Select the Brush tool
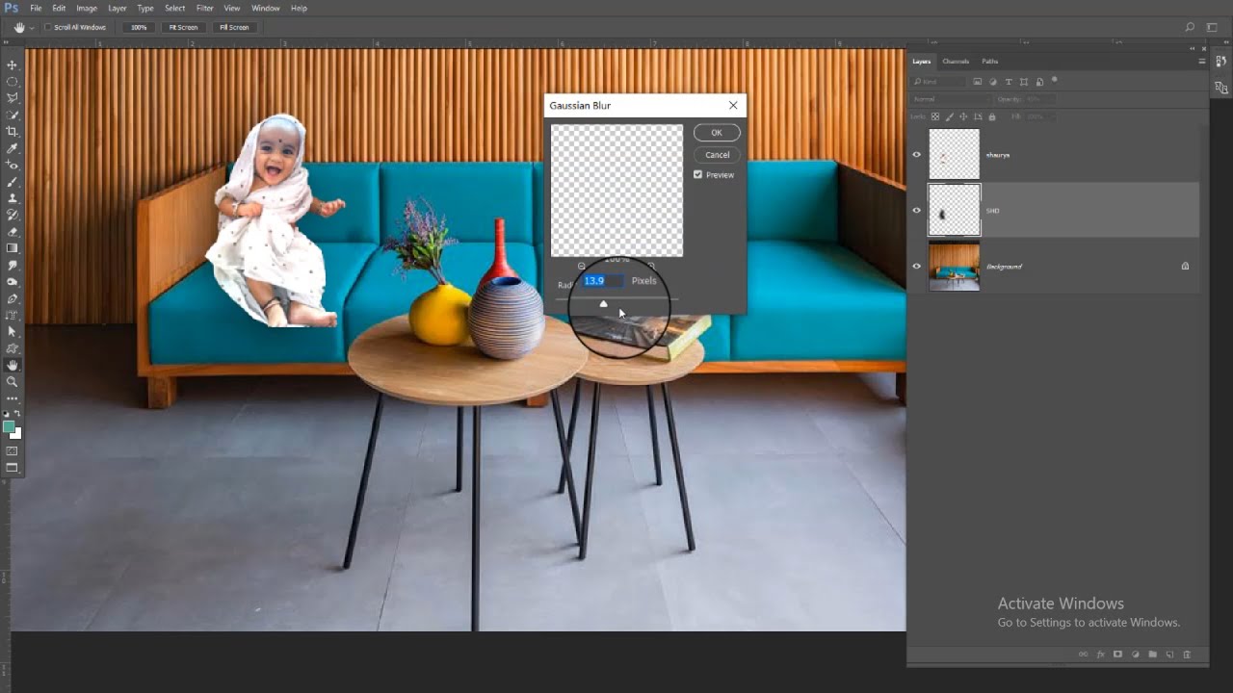 tap(13, 182)
